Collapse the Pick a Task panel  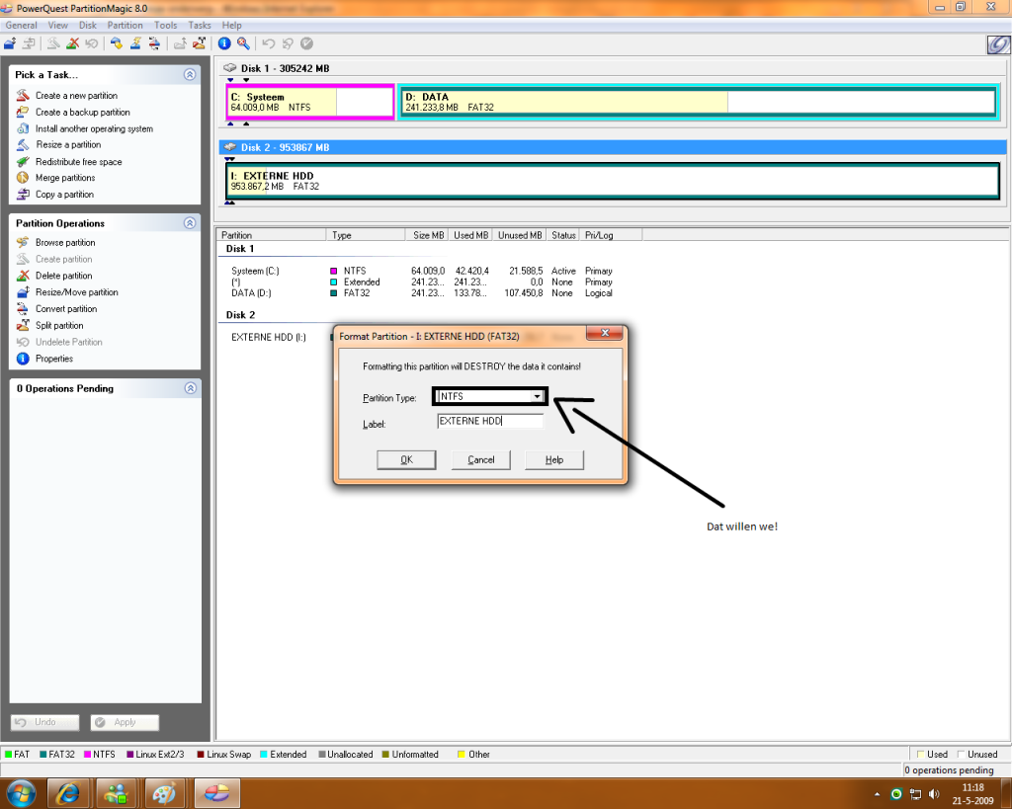(190, 74)
